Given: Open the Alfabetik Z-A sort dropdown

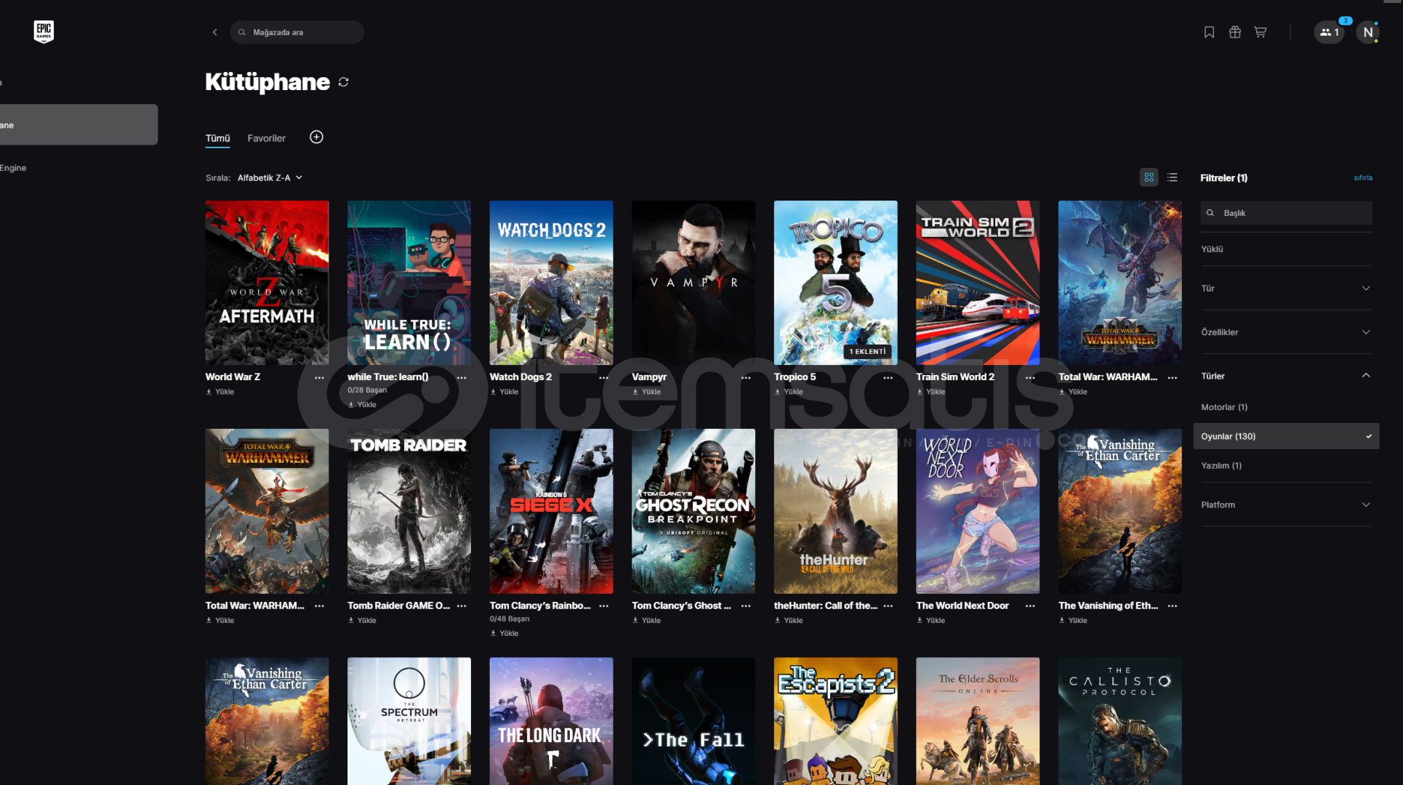Looking at the screenshot, I should [x=269, y=178].
